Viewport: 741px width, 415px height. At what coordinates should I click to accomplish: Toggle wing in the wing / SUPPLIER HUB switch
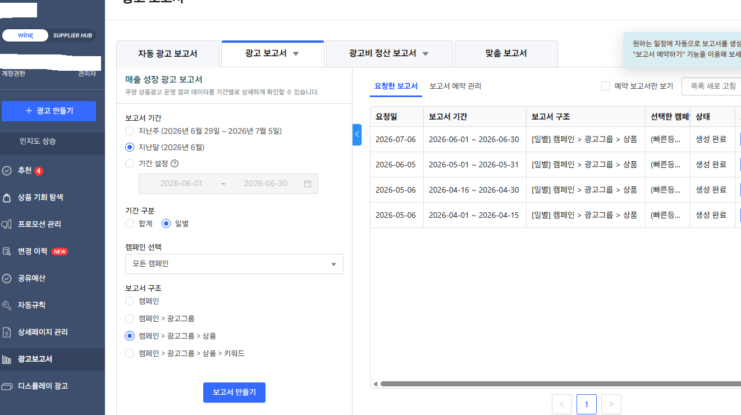click(x=26, y=35)
